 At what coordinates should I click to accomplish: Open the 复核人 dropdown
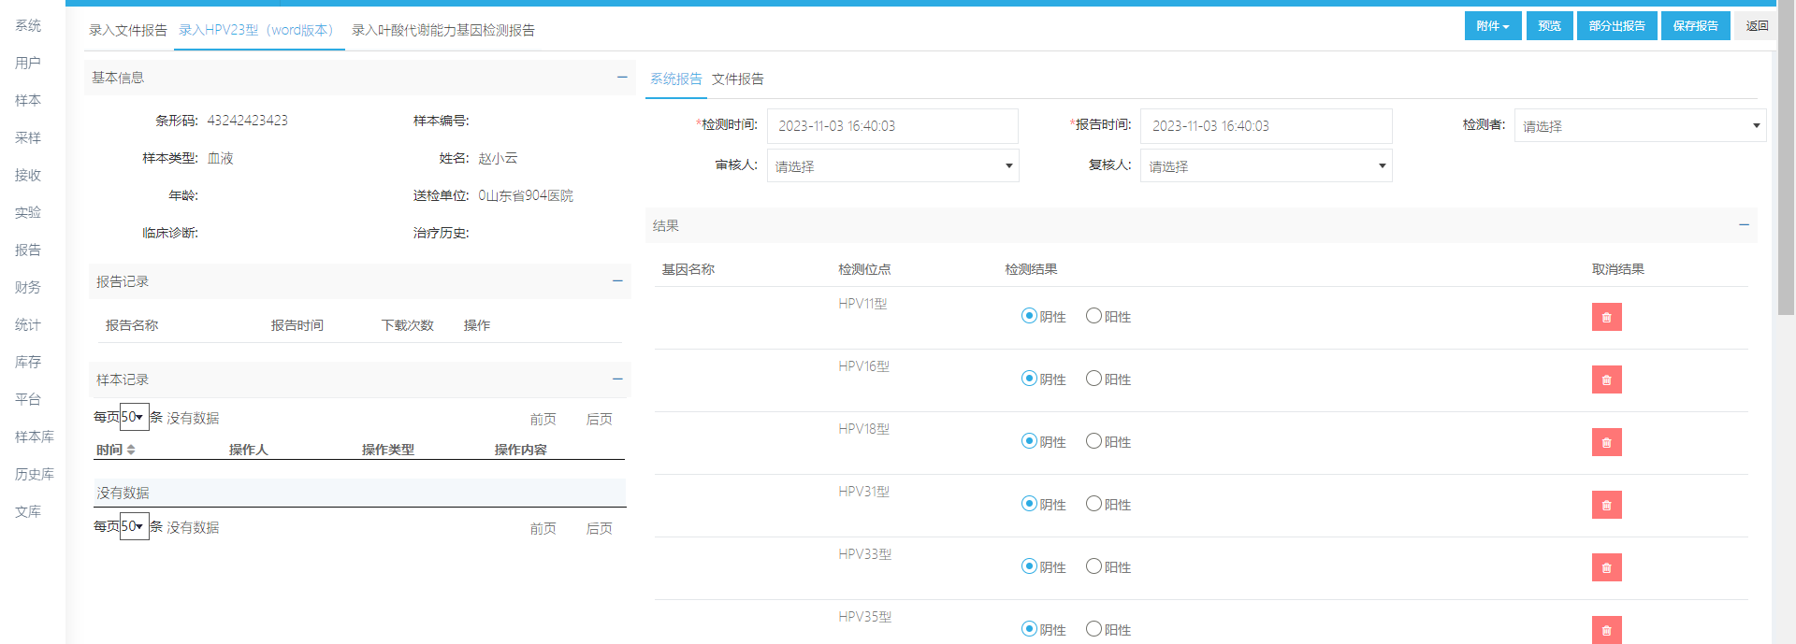(1266, 165)
